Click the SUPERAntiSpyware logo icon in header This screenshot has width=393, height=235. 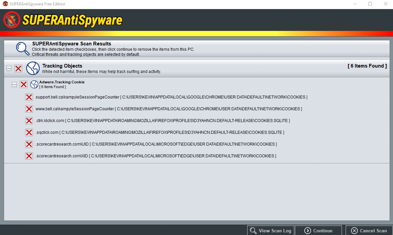(11, 20)
